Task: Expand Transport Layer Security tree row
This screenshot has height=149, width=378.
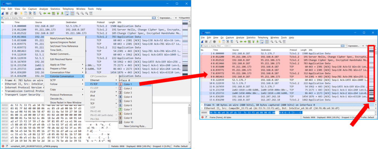Action: point(3,95)
